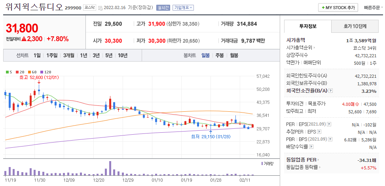Click the 거래량 value 314,884
Viewport: 385px width, 186px height.
247,24
